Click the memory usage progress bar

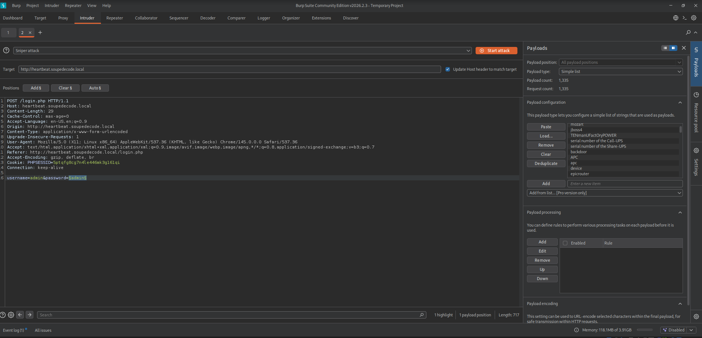point(645,330)
